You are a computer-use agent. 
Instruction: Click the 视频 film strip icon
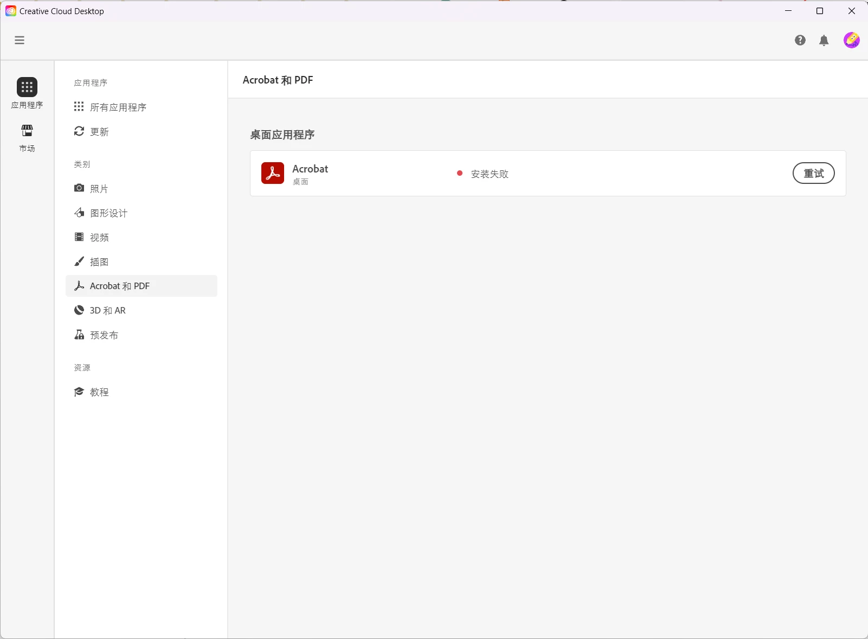[79, 237]
